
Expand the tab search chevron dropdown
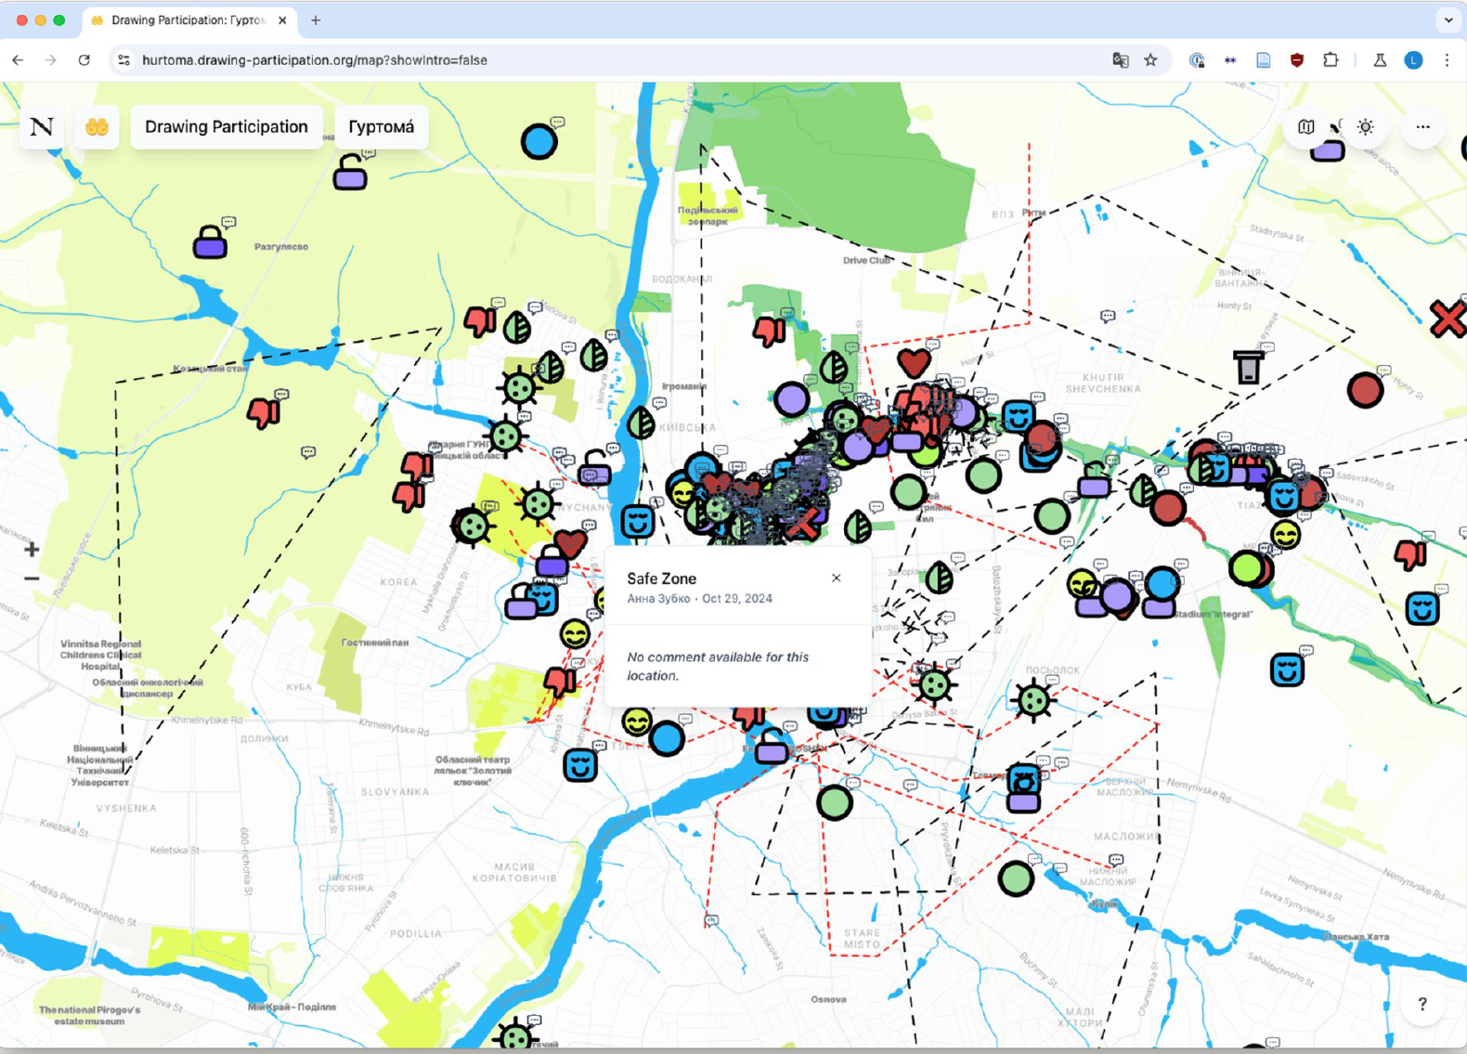(x=1448, y=20)
